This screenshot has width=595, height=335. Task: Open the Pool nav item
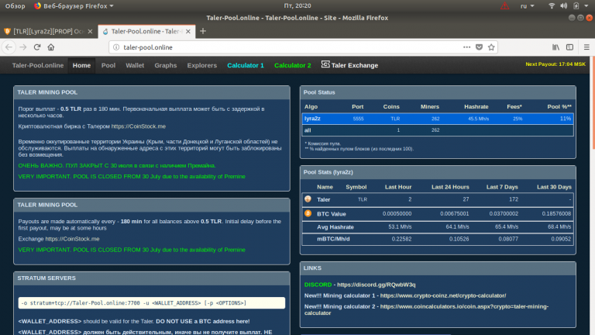click(x=108, y=65)
